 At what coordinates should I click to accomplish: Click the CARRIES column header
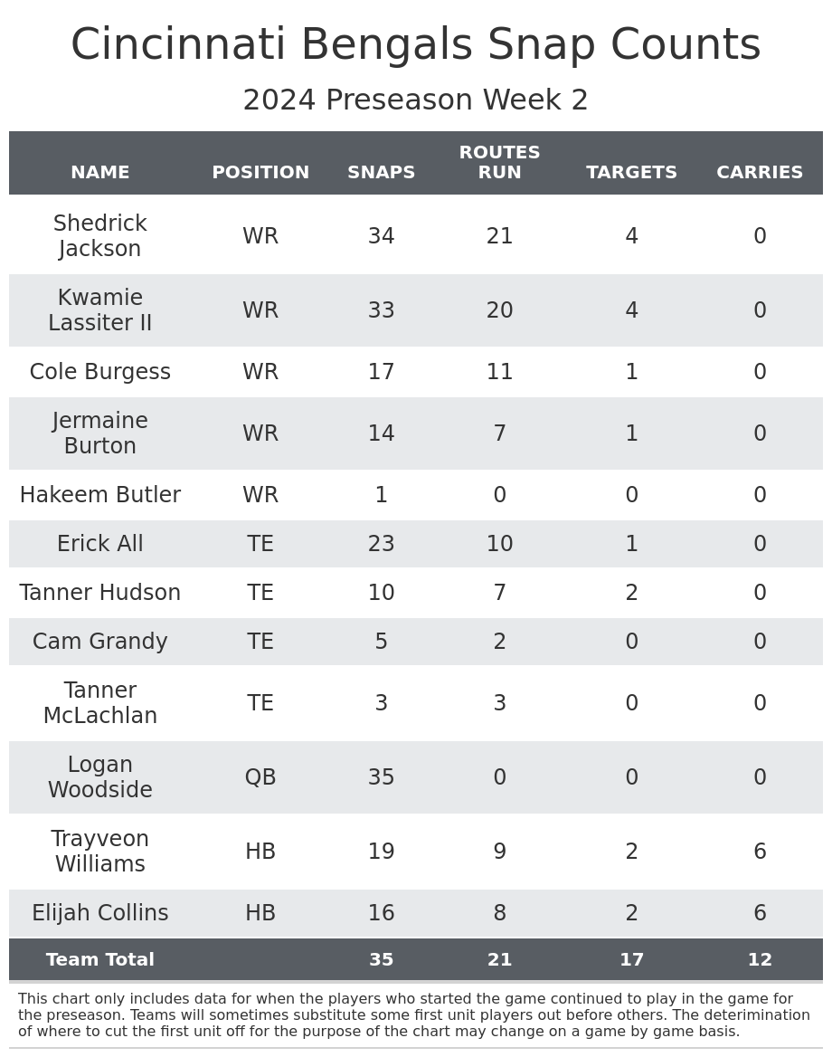pos(760,173)
